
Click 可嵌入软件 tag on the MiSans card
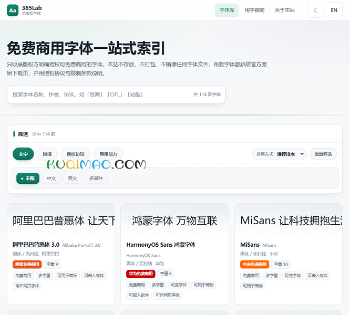[x=317, y=276]
